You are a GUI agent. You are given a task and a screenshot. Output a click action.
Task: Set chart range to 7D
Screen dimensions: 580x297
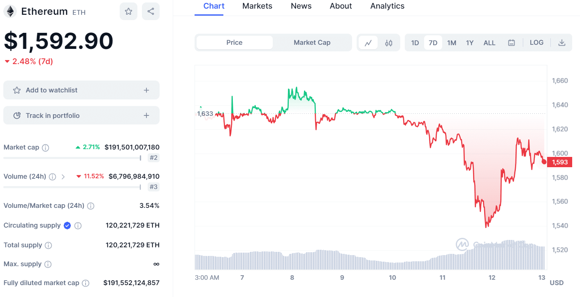433,43
